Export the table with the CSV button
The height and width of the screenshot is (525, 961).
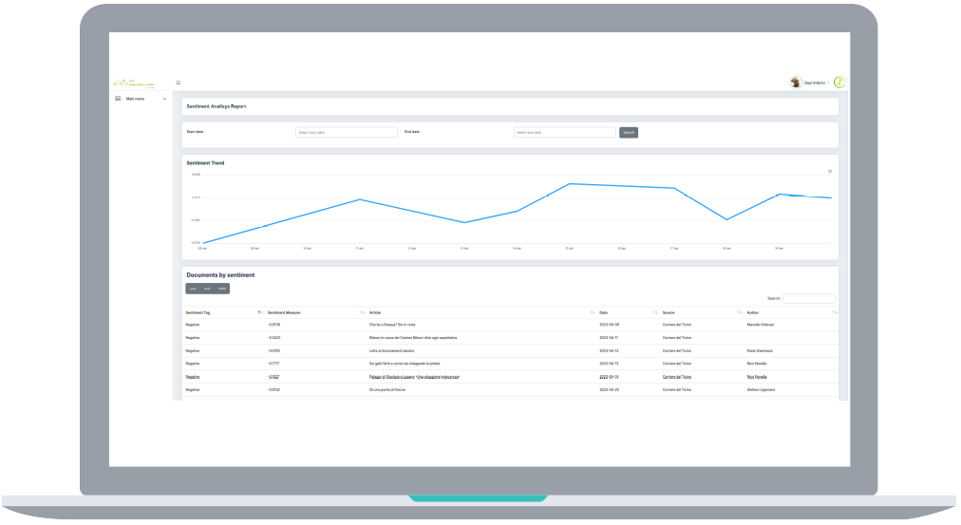click(x=193, y=289)
